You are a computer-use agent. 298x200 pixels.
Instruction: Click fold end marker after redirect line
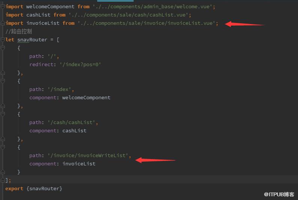pos(3,73)
